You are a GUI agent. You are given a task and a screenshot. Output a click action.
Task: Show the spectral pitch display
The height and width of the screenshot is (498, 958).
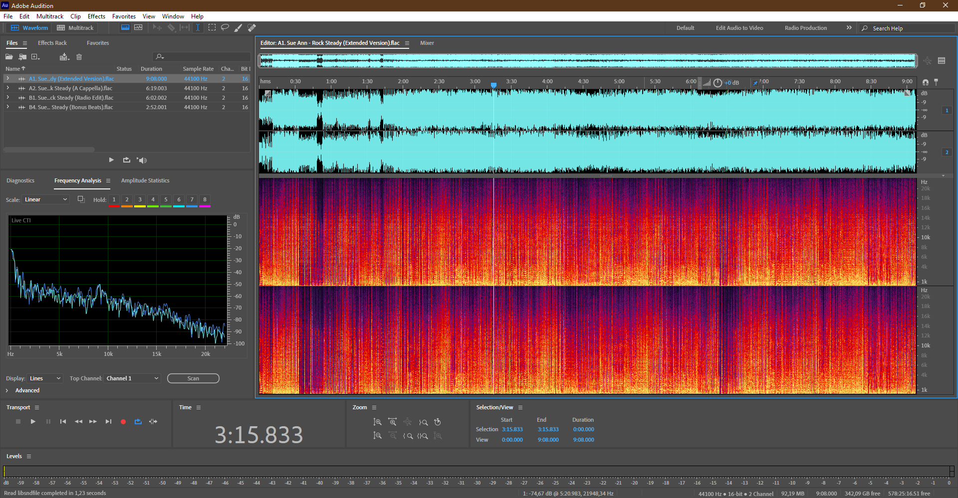point(138,27)
